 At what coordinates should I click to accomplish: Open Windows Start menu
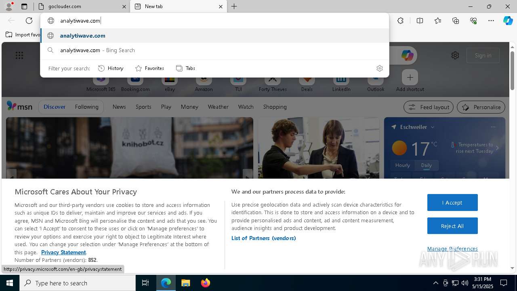pos(10,283)
